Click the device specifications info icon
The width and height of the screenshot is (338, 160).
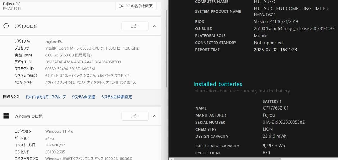pos(6,26)
